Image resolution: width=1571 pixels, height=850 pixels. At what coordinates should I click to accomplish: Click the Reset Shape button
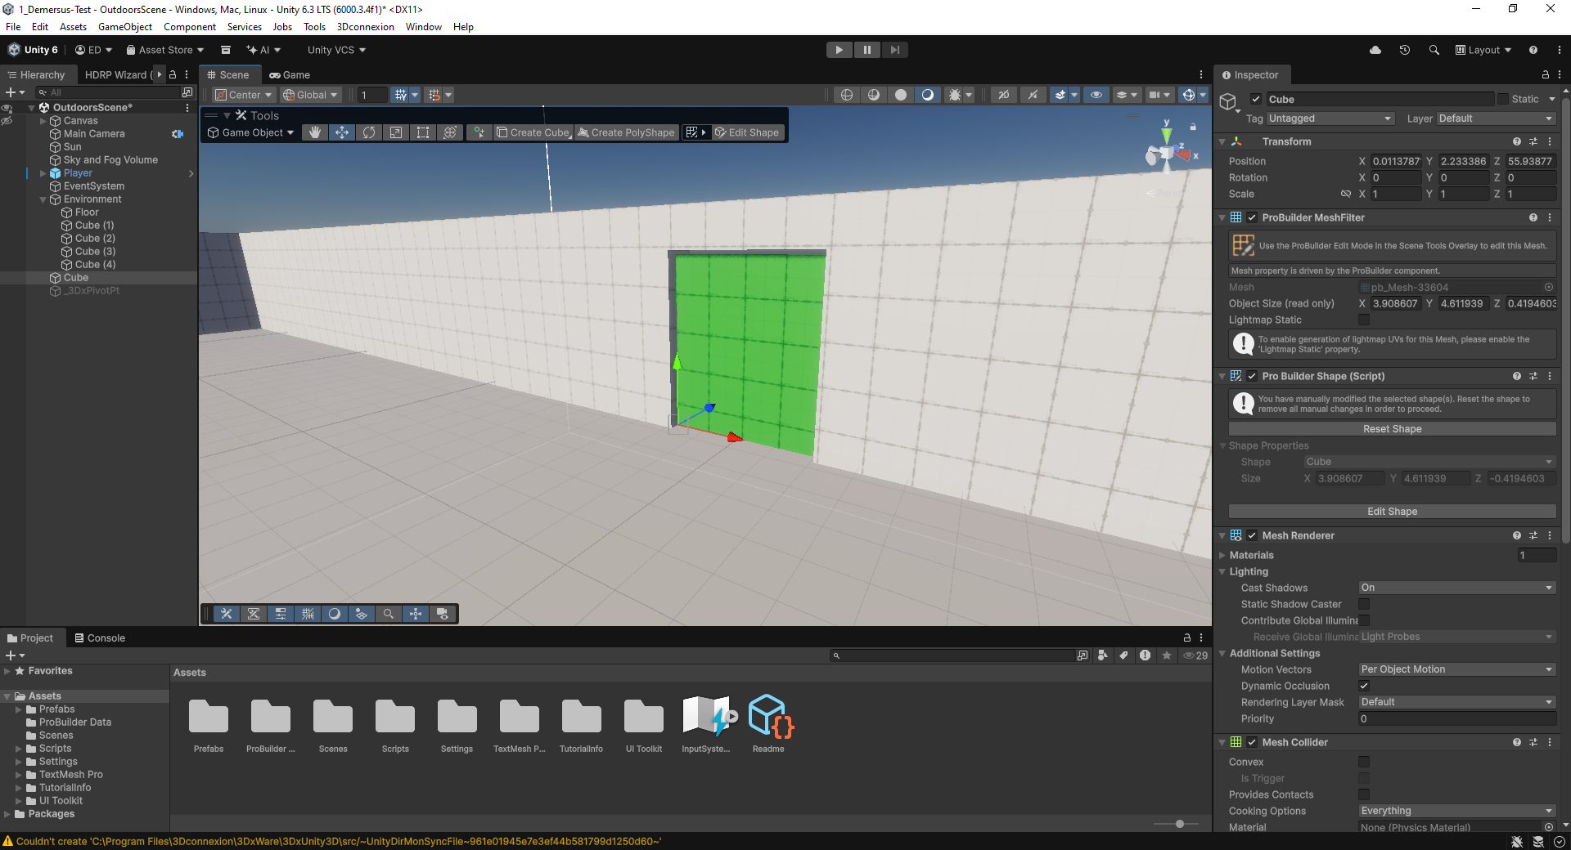tap(1392, 429)
